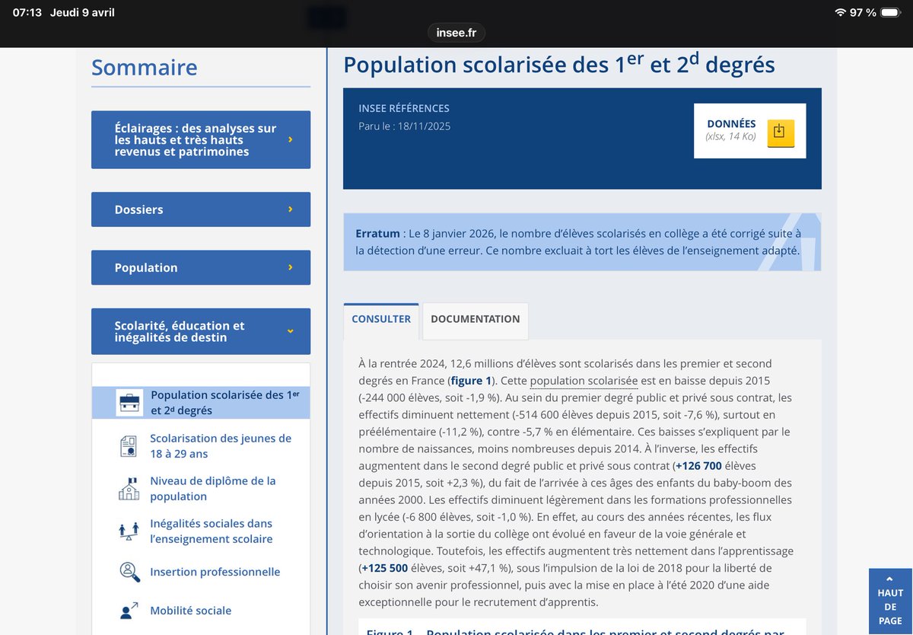Image resolution: width=913 pixels, height=635 pixels.
Task: Tap the Jeudi 9 avril date
Action: coord(82,12)
